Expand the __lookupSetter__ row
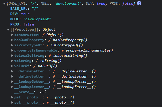Screen dimensions: 162x107 point(12,87)
